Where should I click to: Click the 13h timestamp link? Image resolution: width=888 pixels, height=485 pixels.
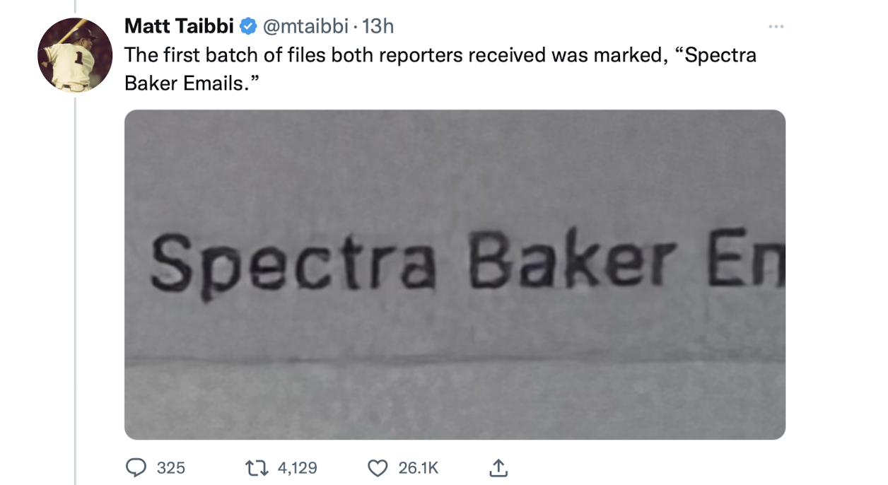[x=378, y=27]
